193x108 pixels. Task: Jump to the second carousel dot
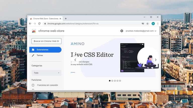click(x=112, y=81)
